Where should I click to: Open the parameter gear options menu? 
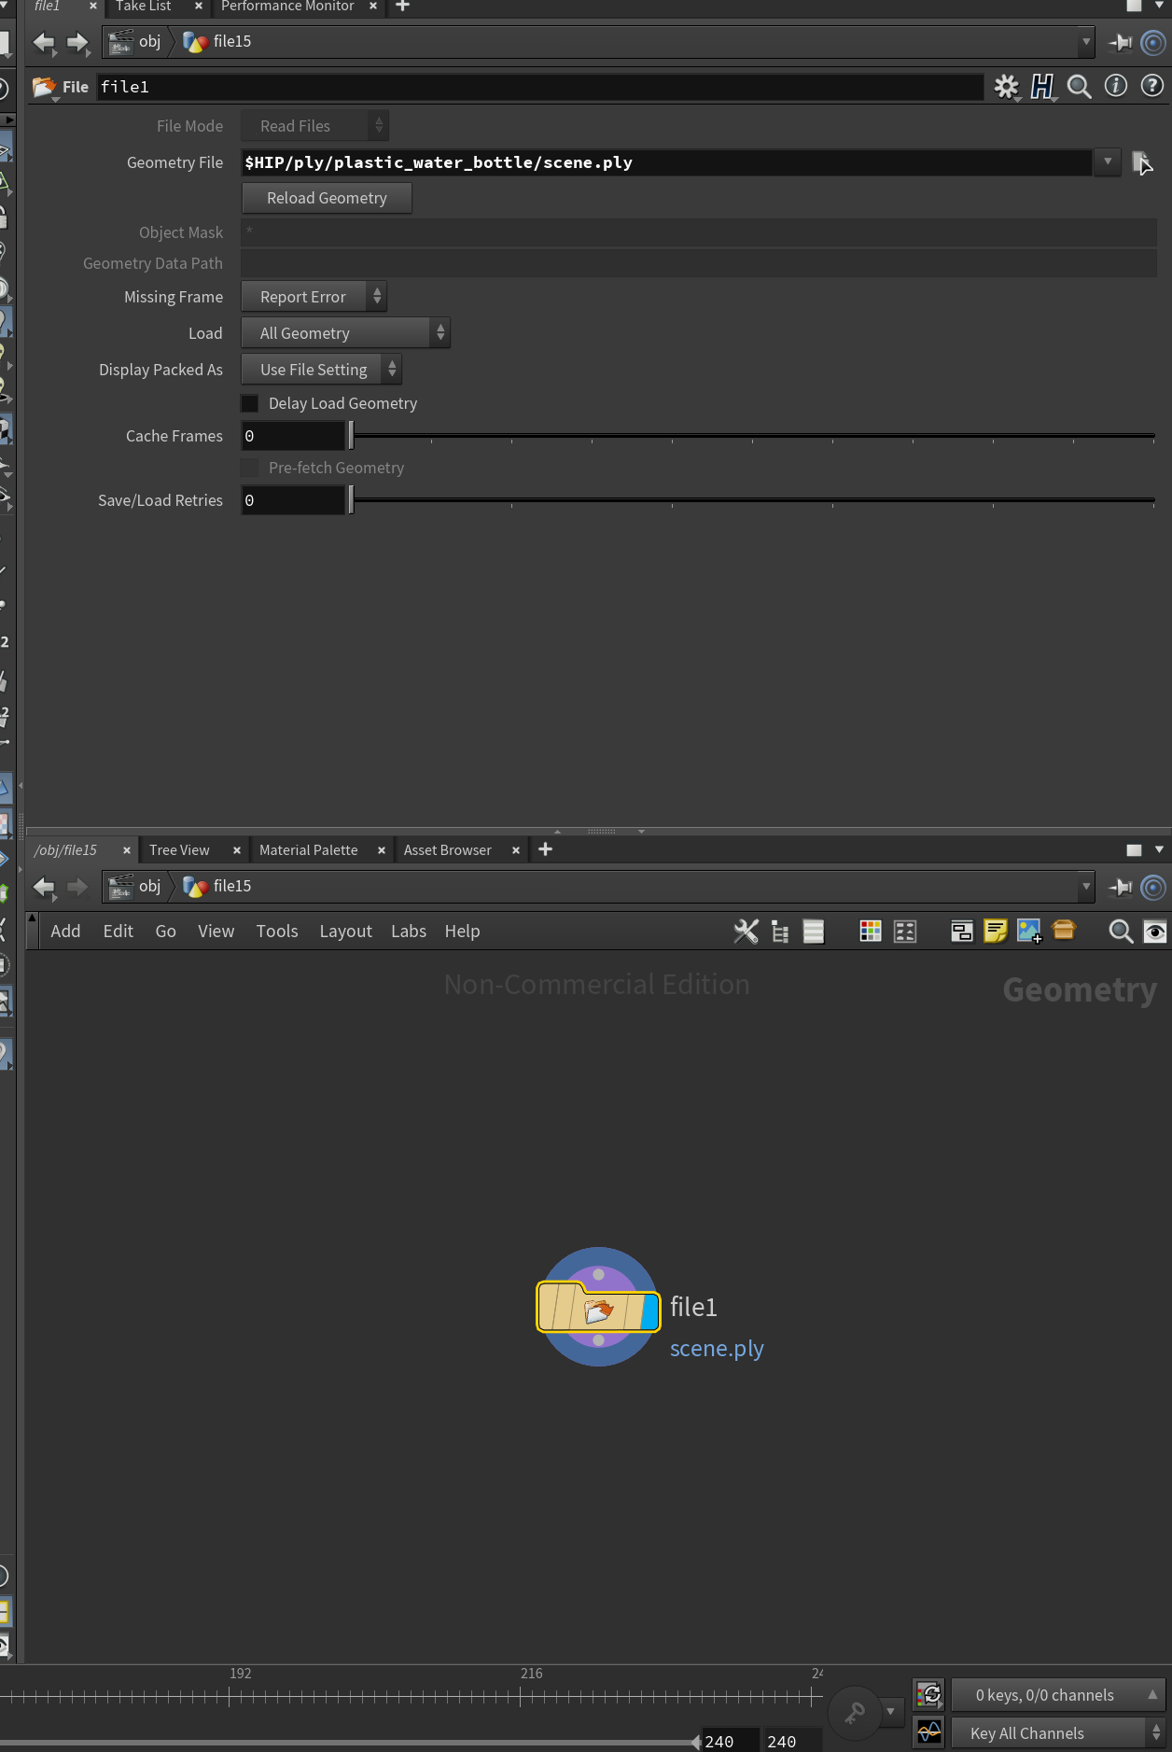coord(1006,87)
